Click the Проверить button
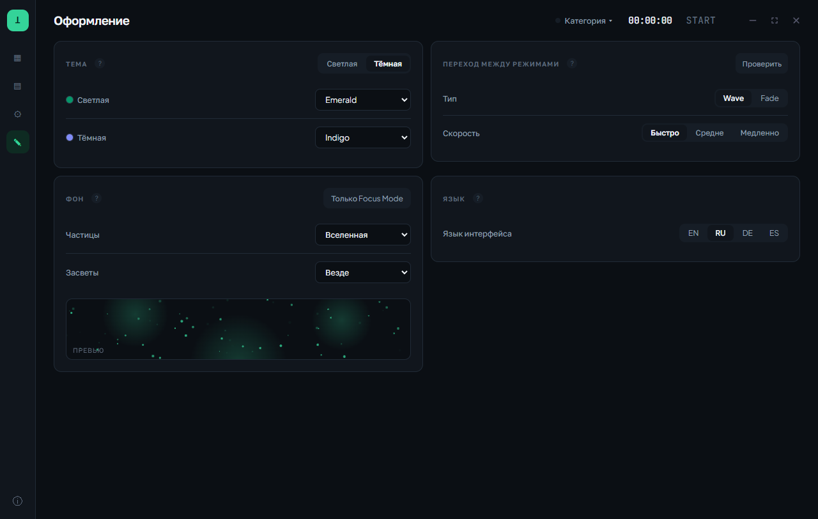This screenshot has width=818, height=519. tap(762, 64)
